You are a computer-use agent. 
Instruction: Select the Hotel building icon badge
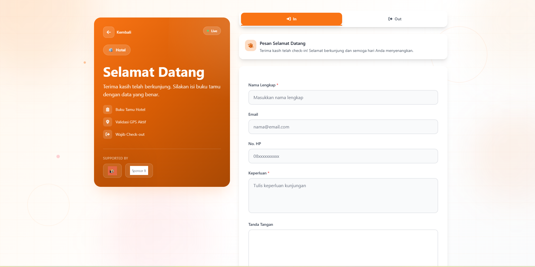point(110,50)
